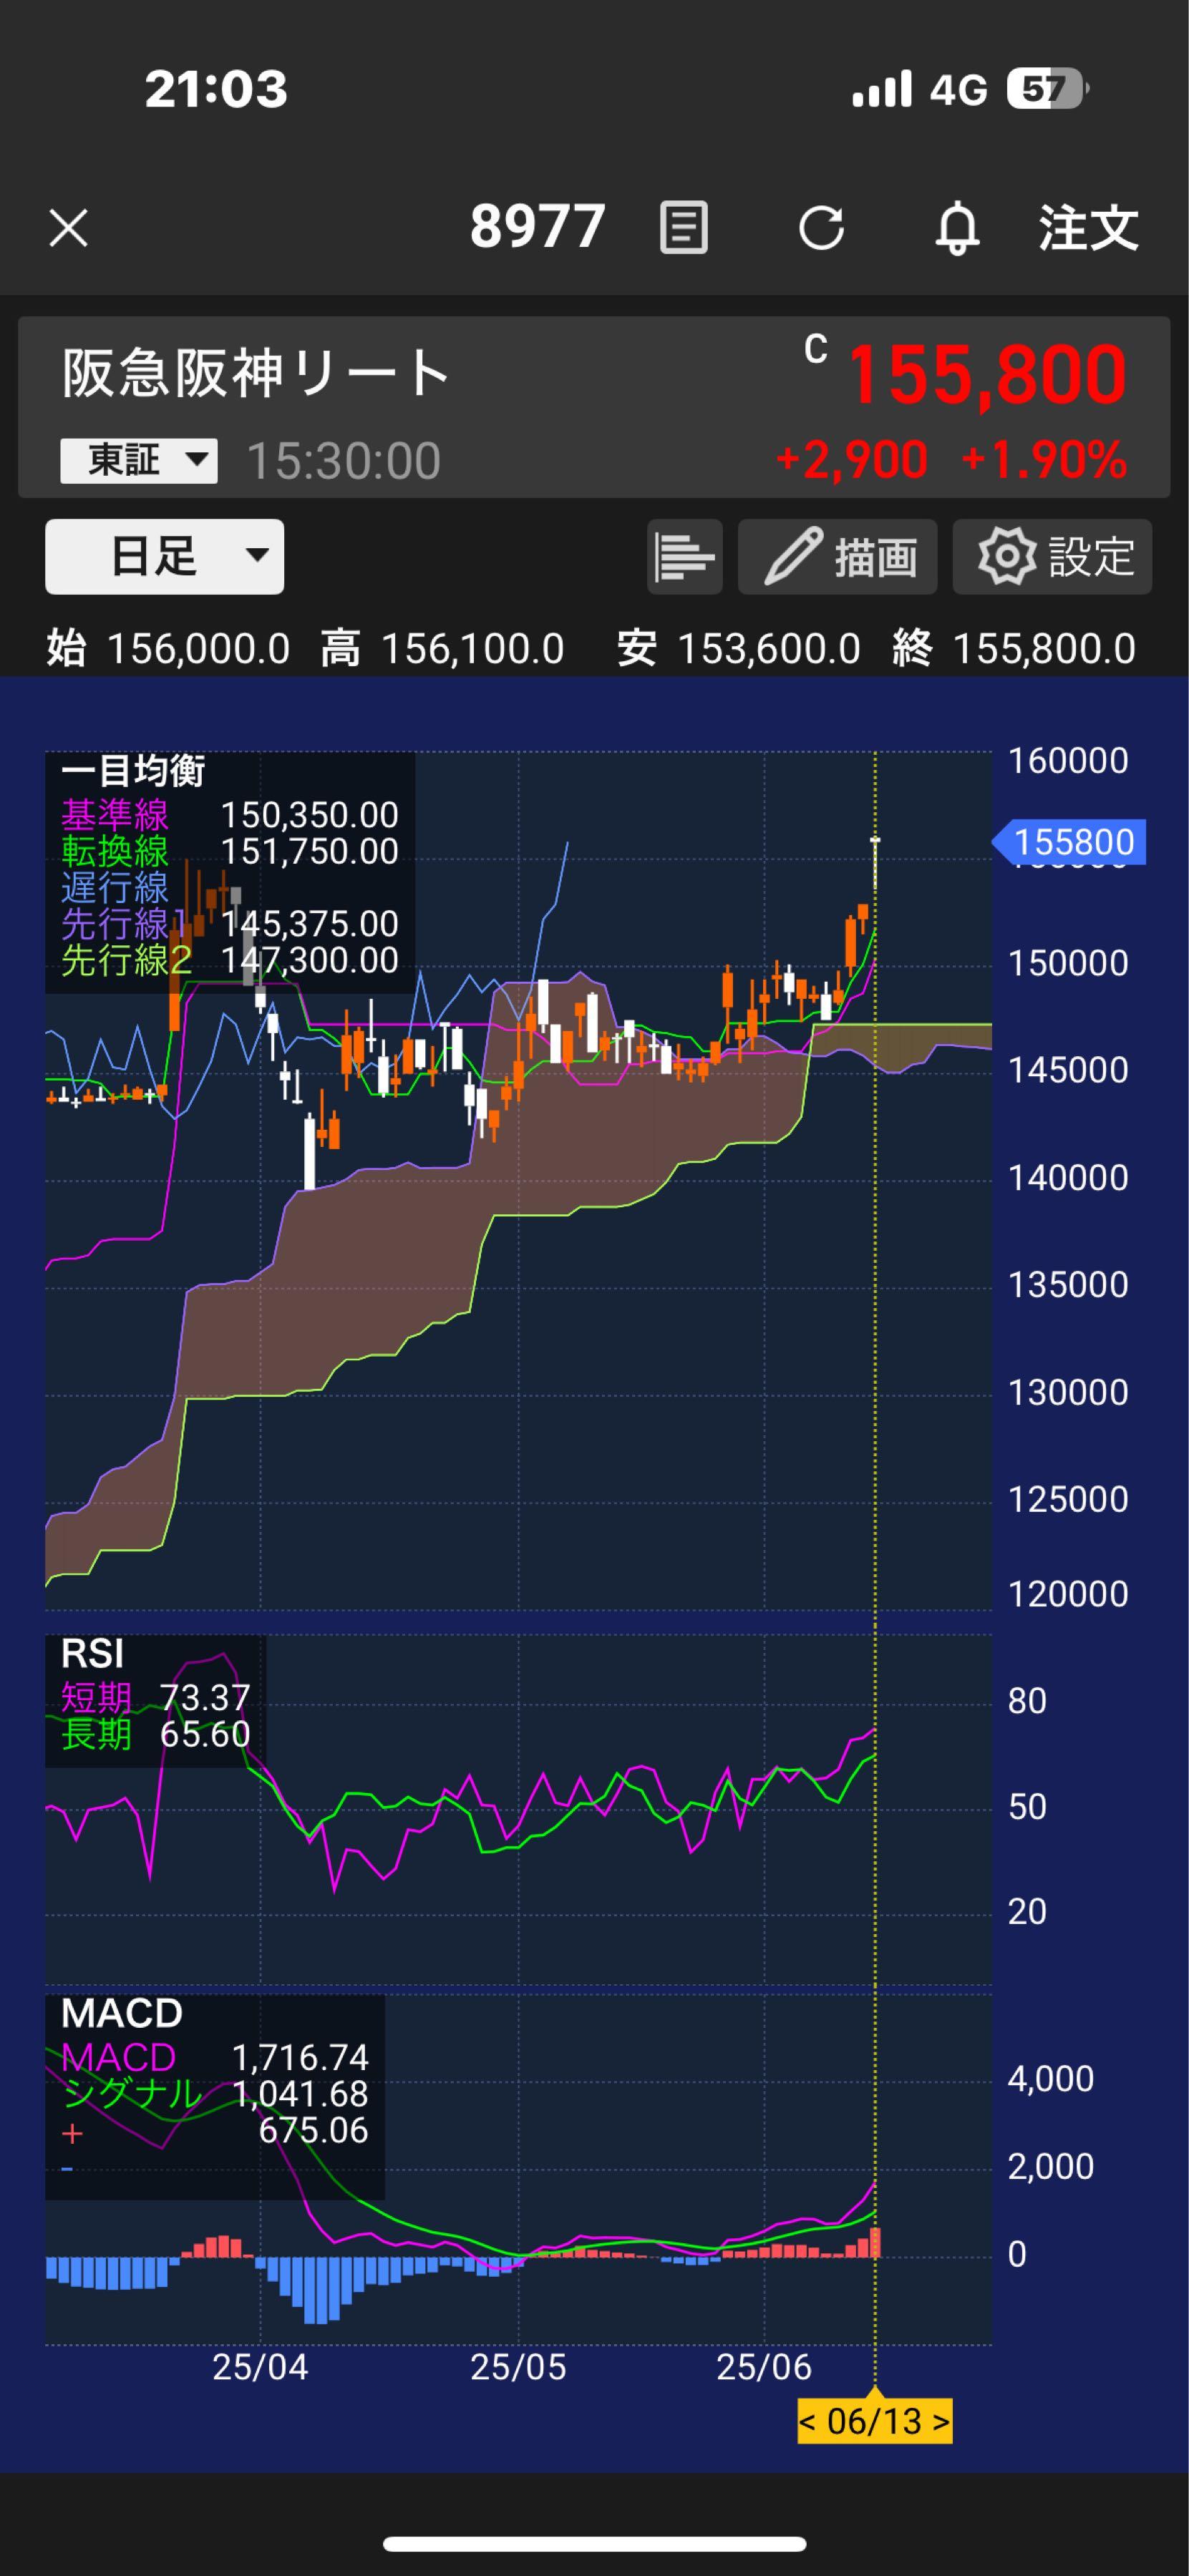Step to next day on 06/13 marker
Screen dimensions: 1189x2576
tap(940, 2421)
